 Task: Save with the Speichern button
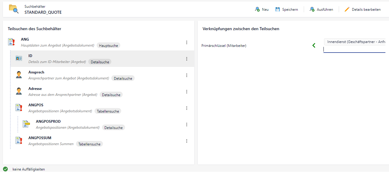pos(287,10)
